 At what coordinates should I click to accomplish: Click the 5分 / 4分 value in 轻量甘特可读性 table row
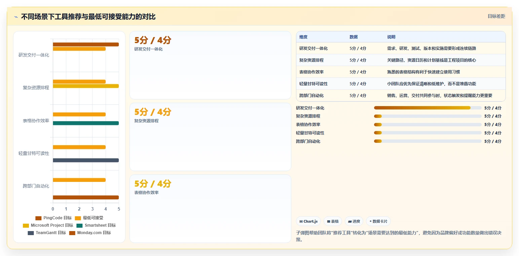tap(358, 84)
